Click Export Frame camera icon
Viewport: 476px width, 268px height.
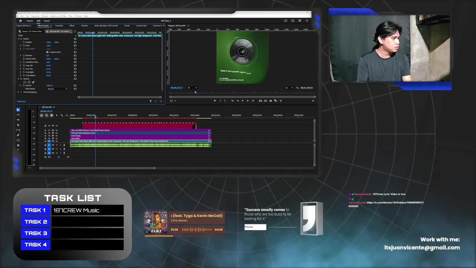(270, 100)
